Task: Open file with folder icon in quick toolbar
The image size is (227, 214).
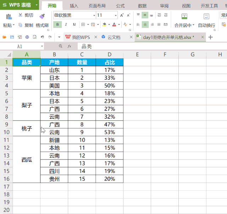Action: click(4, 37)
